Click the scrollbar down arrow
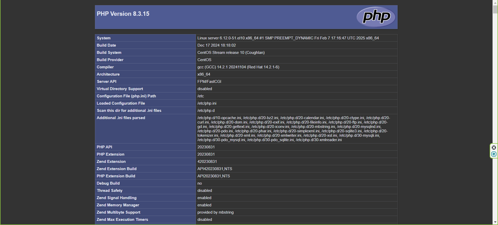The image size is (498, 225). point(495,222)
